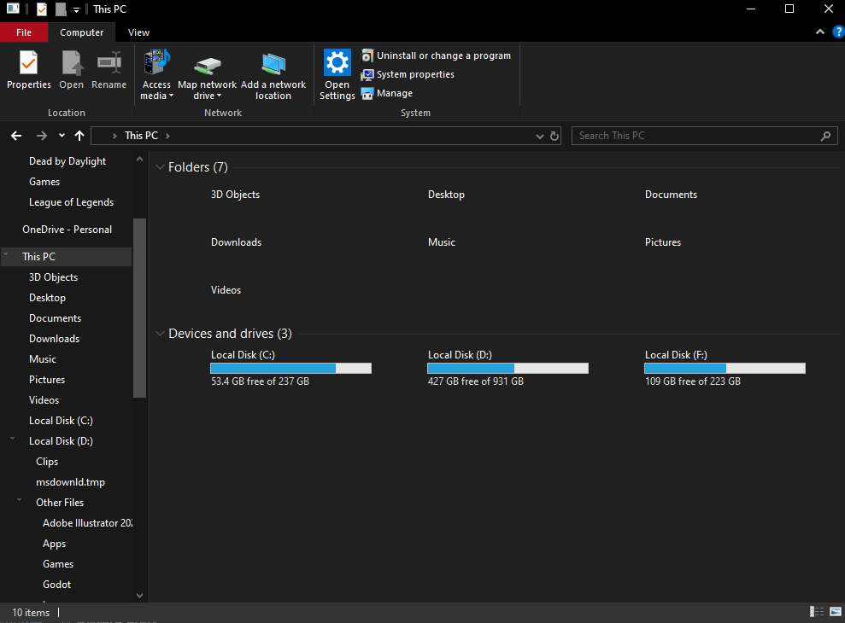The width and height of the screenshot is (845, 623).
Task: Collapse the Folders (7) section
Action: pyautogui.click(x=160, y=167)
